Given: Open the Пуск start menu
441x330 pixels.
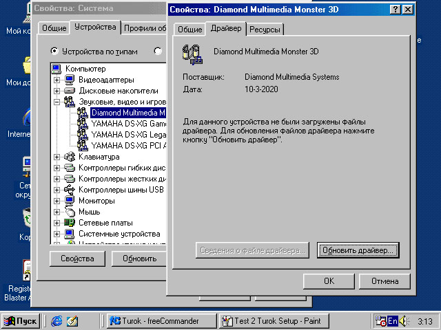Looking at the screenshot, I should click(20, 321).
